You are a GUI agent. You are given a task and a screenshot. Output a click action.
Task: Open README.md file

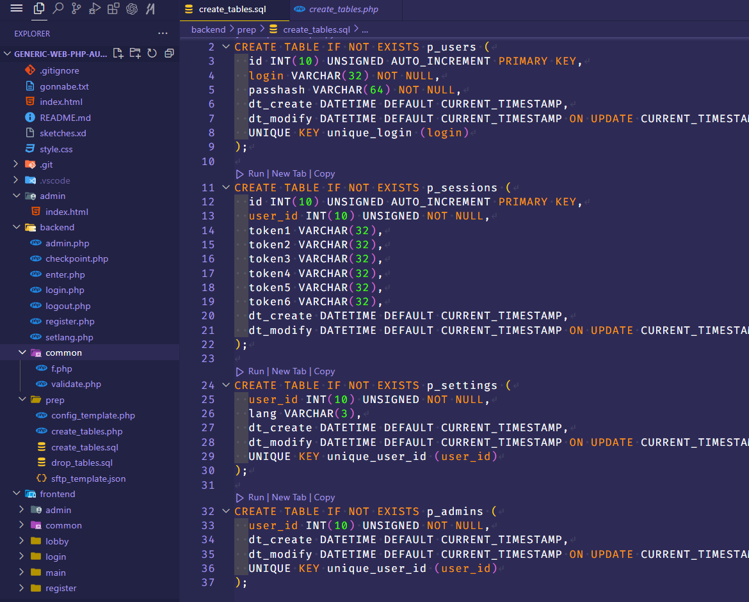65,118
